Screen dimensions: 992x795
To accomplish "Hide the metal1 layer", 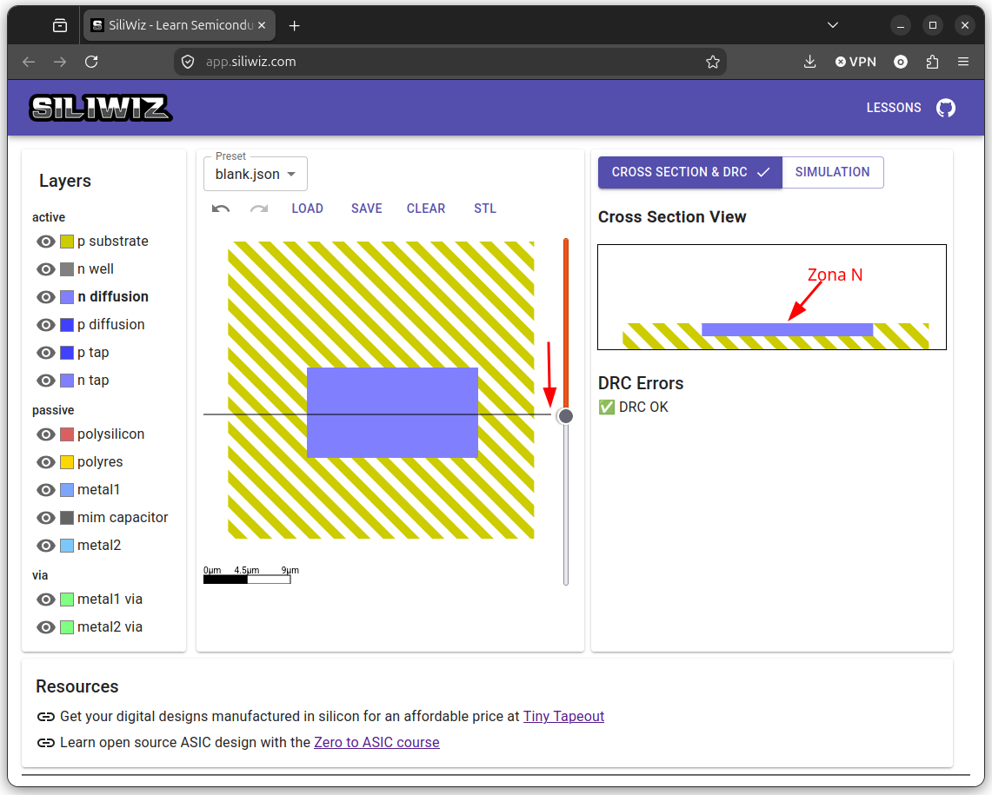I will (x=45, y=490).
